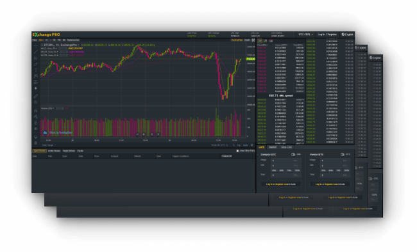Expand the Date Range dropdown
The image size is (417, 252).
click(x=49, y=145)
